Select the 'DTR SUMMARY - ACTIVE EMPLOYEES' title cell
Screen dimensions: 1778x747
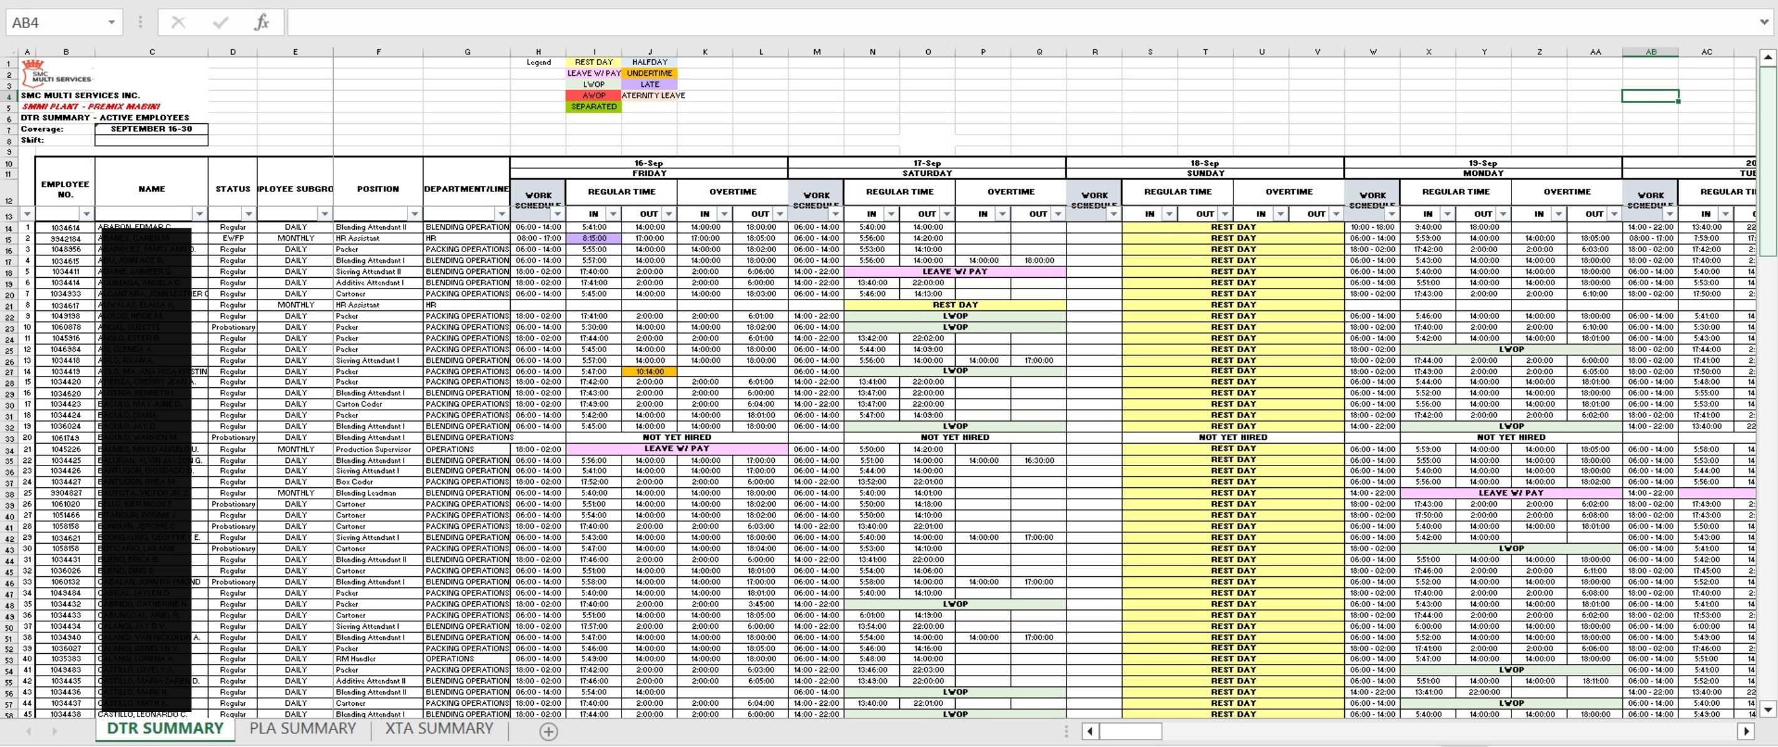105,118
